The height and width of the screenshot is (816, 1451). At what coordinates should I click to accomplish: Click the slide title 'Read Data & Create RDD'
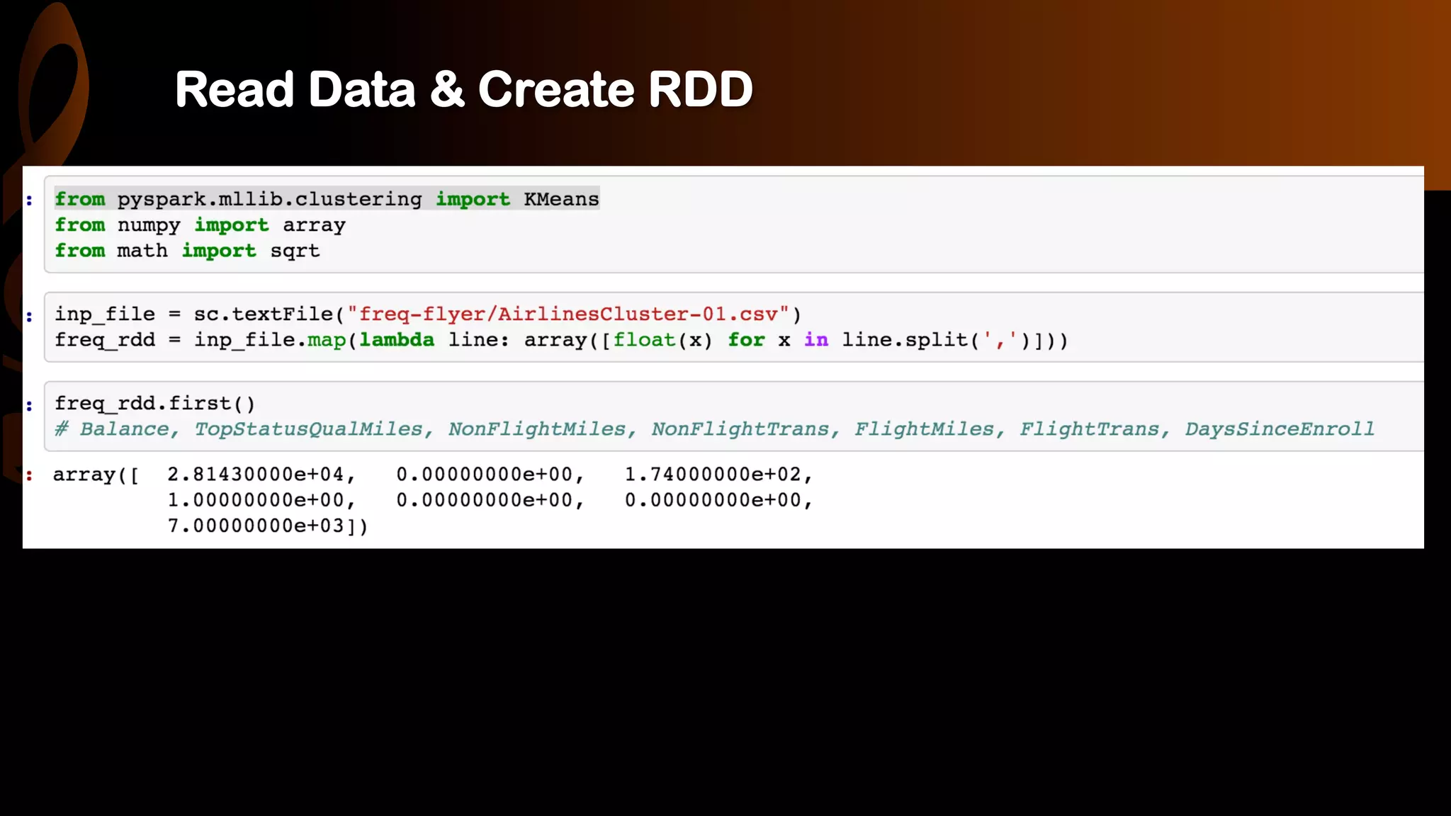tap(463, 89)
